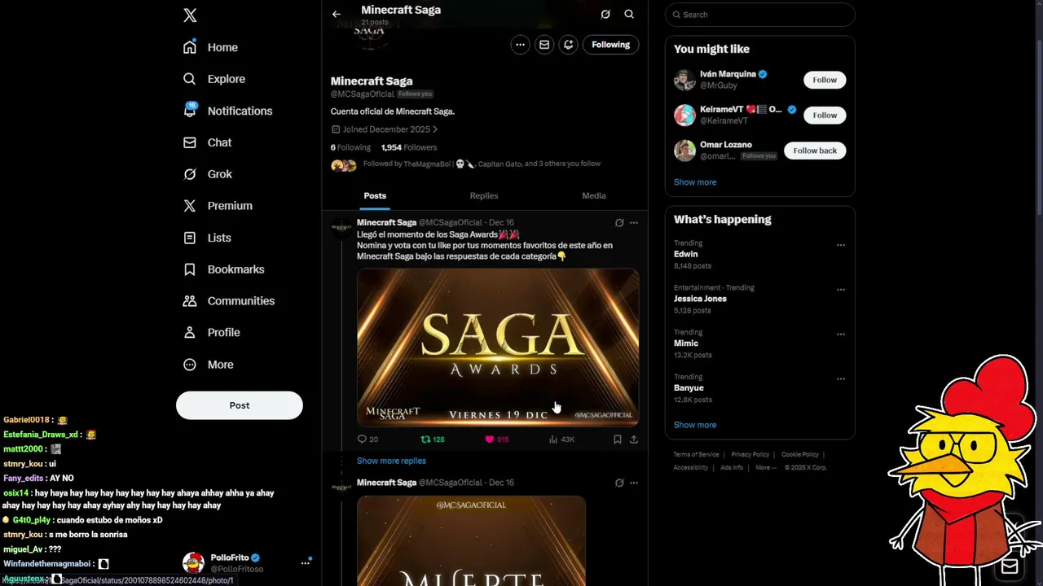Screen dimensions: 1043x586
Task: Click the Grok icon in profile header
Action: click(605, 15)
